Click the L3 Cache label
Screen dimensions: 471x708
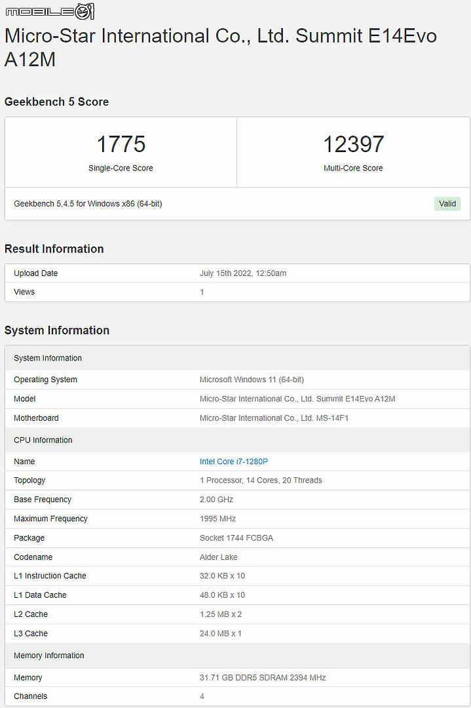[31, 633]
